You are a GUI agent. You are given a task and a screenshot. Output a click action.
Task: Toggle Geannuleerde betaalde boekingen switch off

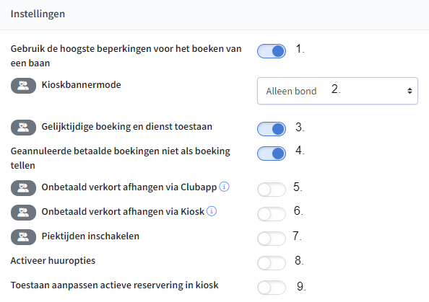(272, 154)
